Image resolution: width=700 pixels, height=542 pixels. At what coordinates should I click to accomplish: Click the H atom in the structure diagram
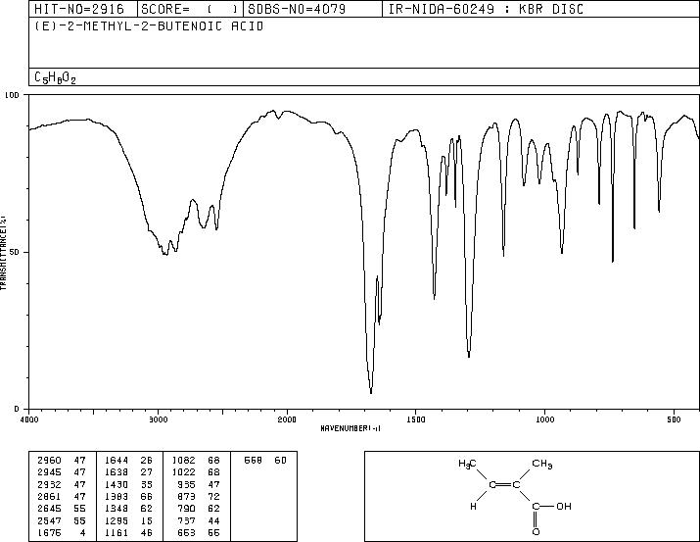(473, 507)
